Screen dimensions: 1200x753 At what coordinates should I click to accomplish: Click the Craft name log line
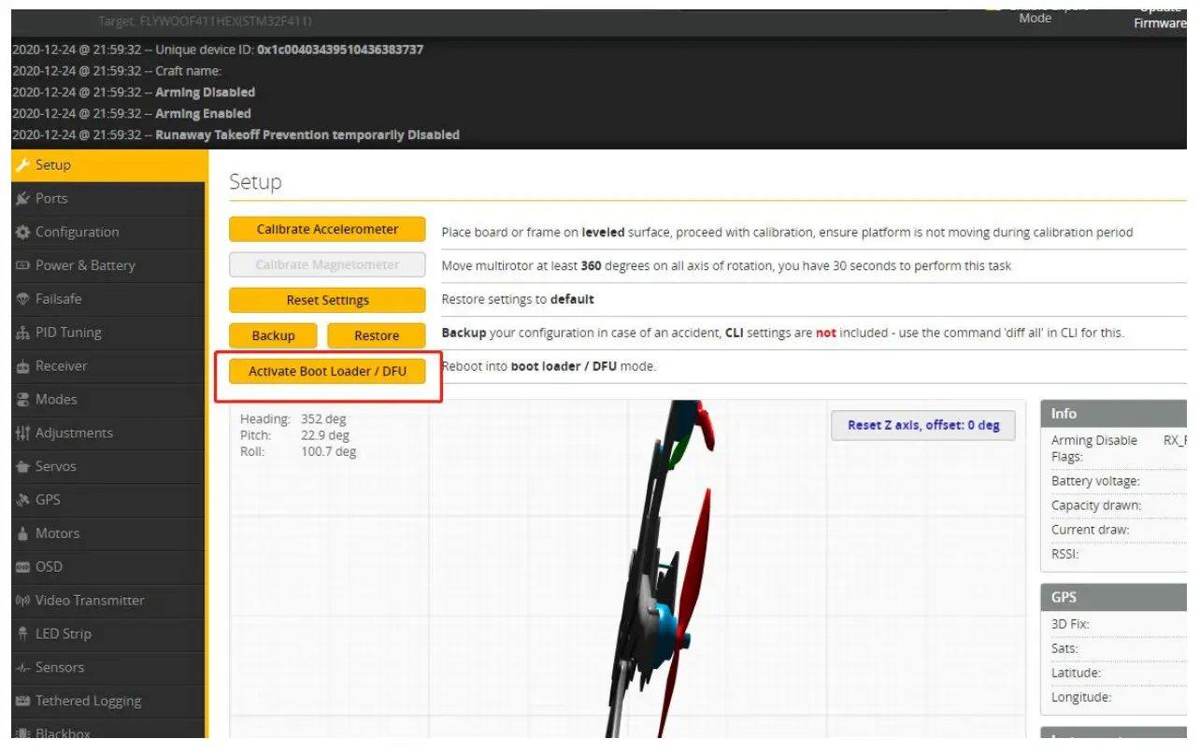(x=117, y=71)
